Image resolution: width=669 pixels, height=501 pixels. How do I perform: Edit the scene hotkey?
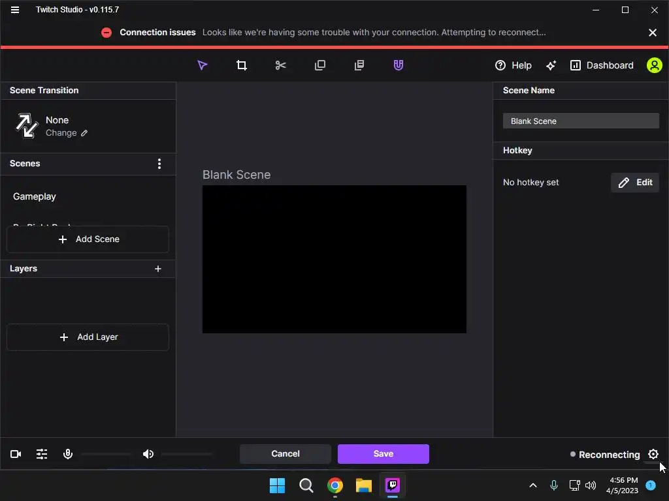tap(635, 183)
